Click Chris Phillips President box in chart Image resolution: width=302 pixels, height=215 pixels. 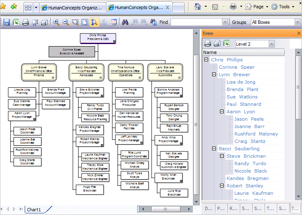[x=98, y=38]
